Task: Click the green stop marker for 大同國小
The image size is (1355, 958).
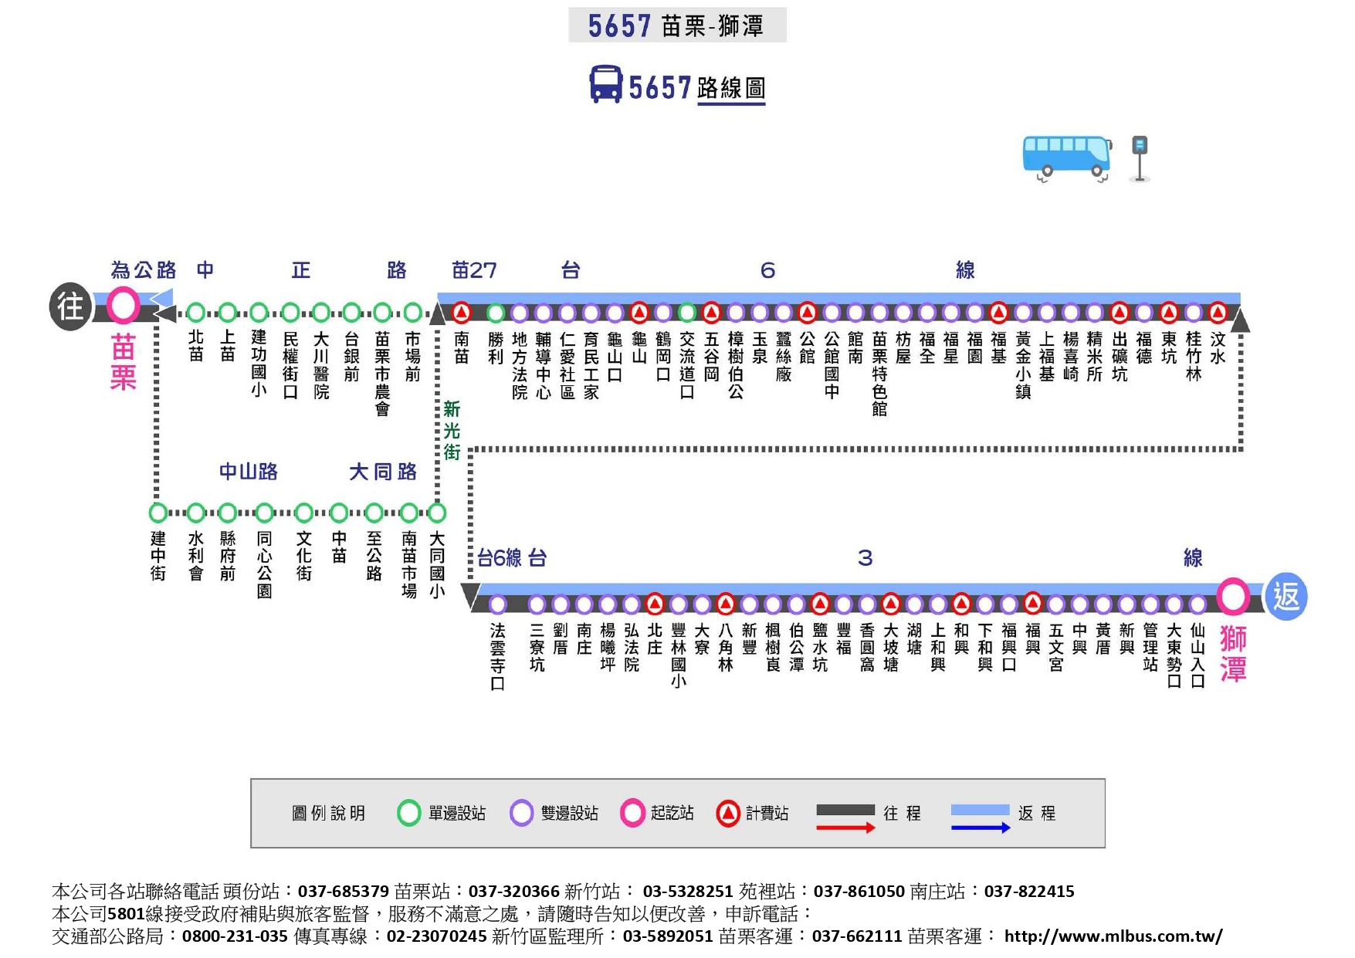Action: tap(437, 513)
